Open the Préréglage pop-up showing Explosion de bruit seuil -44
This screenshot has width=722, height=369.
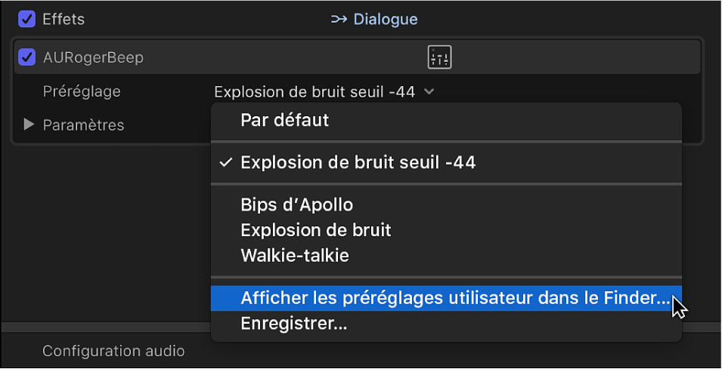pos(315,92)
